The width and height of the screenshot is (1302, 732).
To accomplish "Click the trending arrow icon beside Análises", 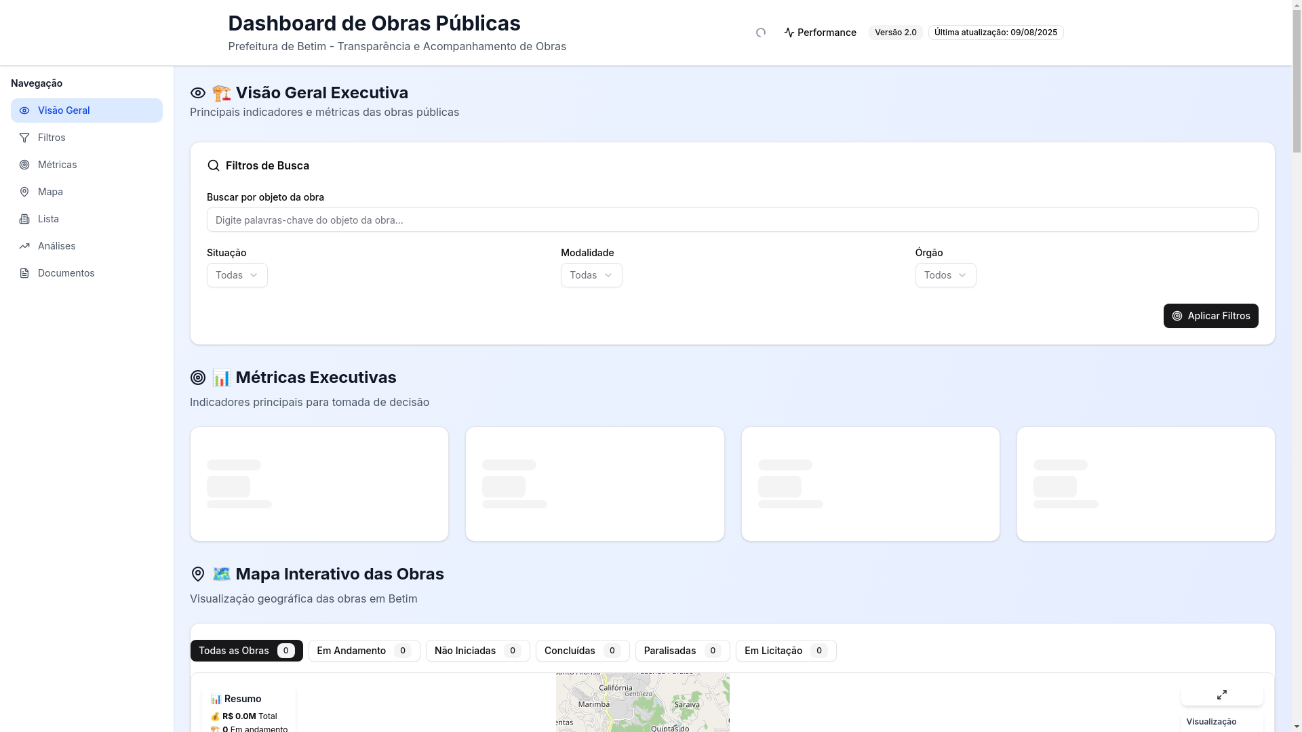I will (24, 246).
